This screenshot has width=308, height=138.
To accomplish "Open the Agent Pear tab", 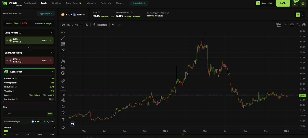I will (x=74, y=3).
